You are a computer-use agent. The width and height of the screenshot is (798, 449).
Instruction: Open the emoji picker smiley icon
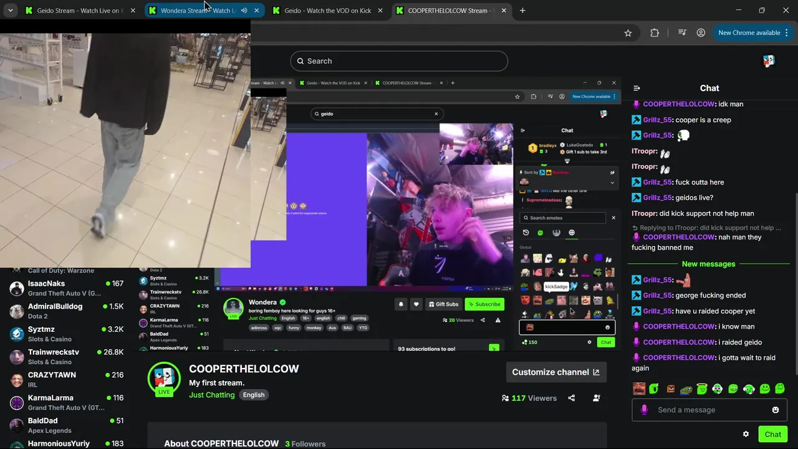[776, 410]
